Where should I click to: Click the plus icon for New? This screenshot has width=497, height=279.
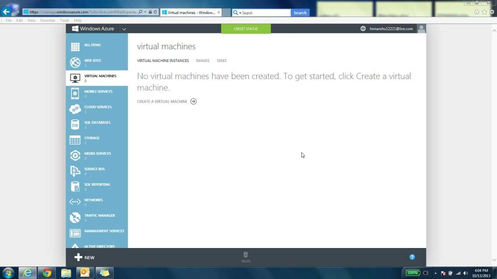(x=78, y=257)
